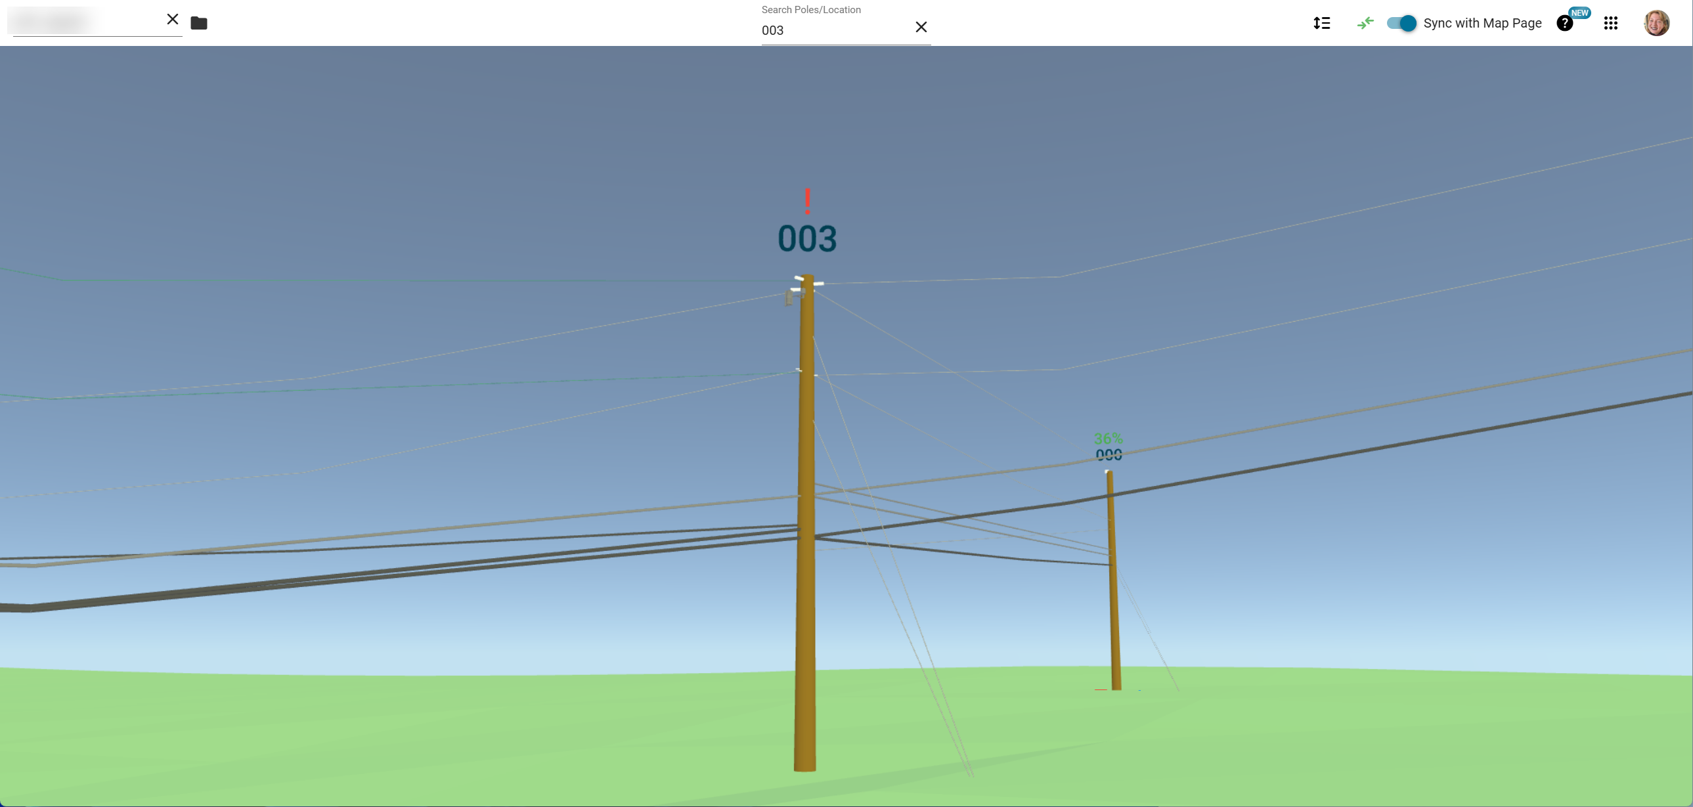Select the tall pole 003 shaft
The height and width of the screenshot is (807, 1693).
pos(806,592)
